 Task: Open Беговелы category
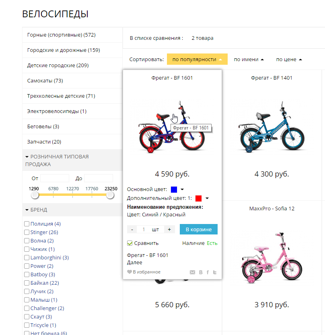click(x=43, y=126)
